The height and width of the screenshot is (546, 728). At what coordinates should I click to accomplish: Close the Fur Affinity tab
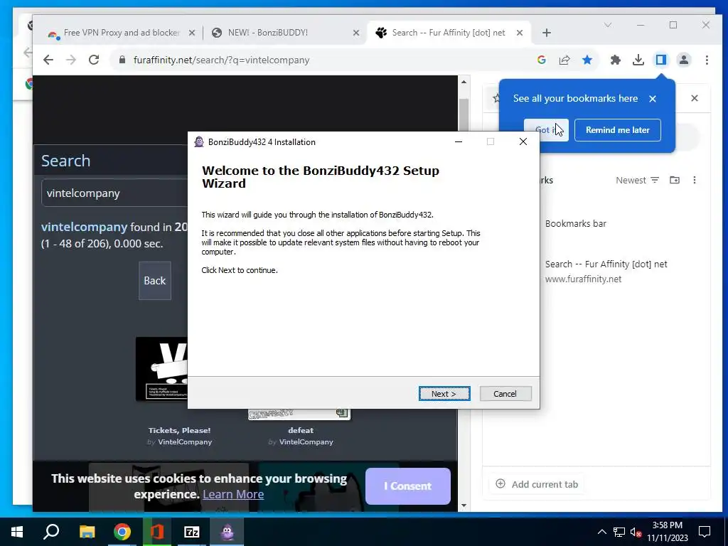coord(520,33)
